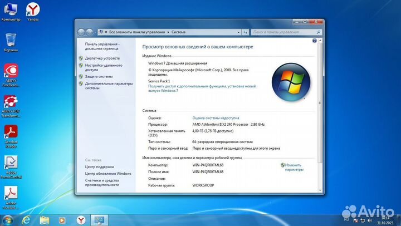Open the Windows Start menu
Screen dimensions: 401x226
[7, 220]
